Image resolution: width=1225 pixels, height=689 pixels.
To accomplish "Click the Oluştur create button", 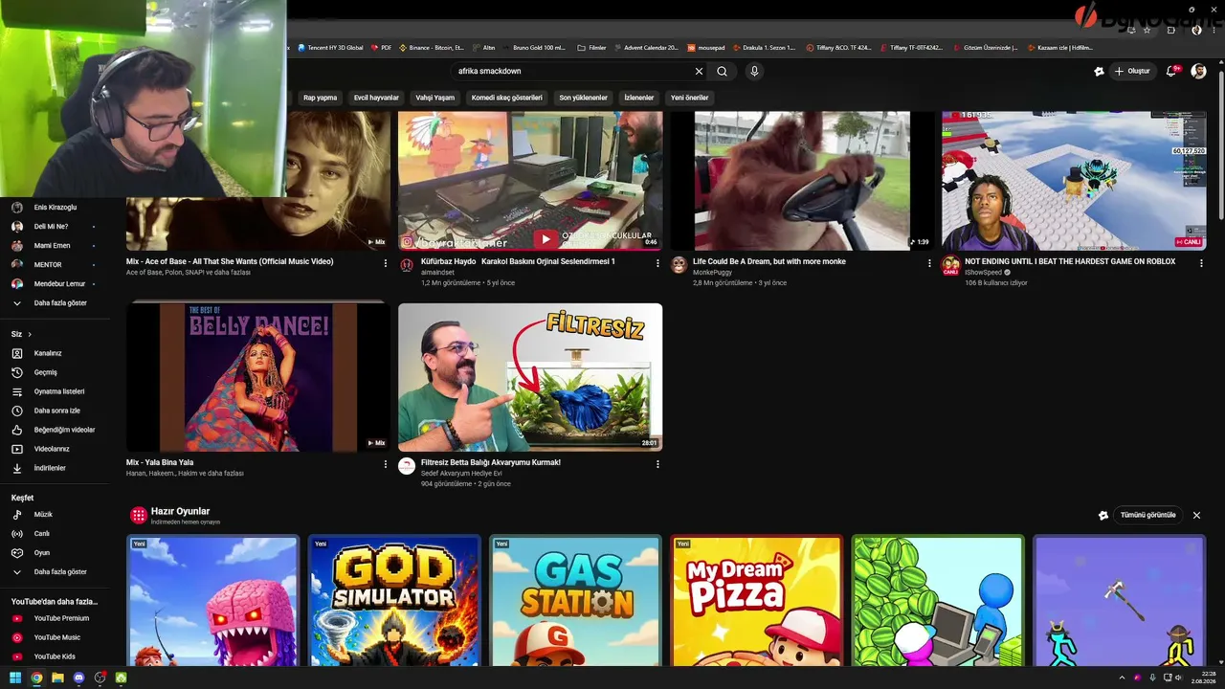I will (1132, 71).
